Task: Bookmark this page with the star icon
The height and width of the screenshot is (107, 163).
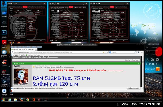Action: 104,52
